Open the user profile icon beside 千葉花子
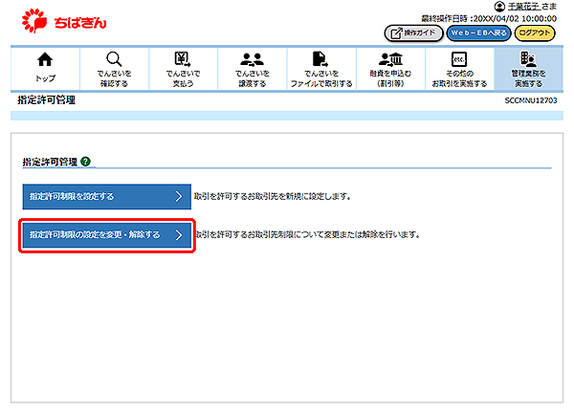Screen dimensions: 574x414 (x=499, y=7)
